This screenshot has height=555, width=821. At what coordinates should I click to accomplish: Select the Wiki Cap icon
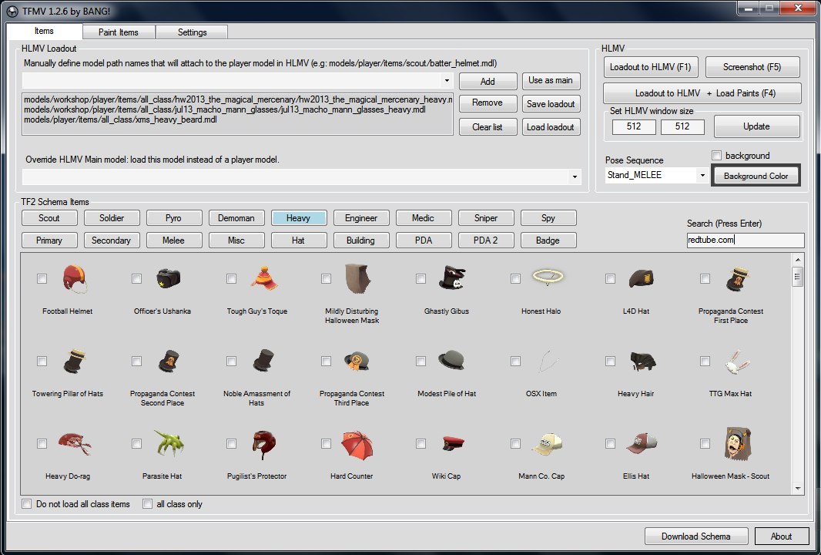point(453,443)
